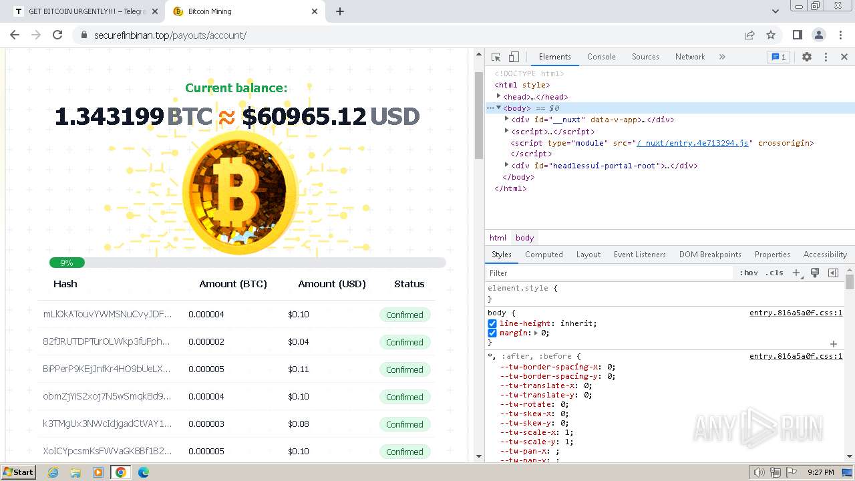Expand the collapsed script node

pos(506,131)
